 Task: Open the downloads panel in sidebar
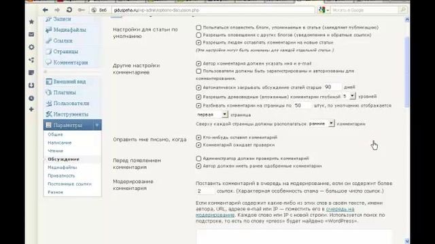point(31,85)
